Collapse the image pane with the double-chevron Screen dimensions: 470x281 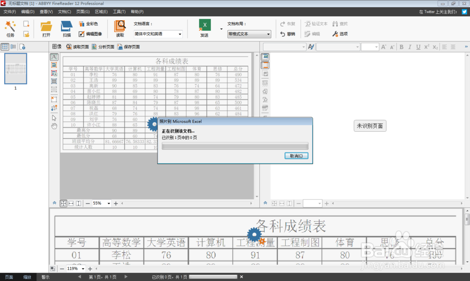(x=54, y=203)
